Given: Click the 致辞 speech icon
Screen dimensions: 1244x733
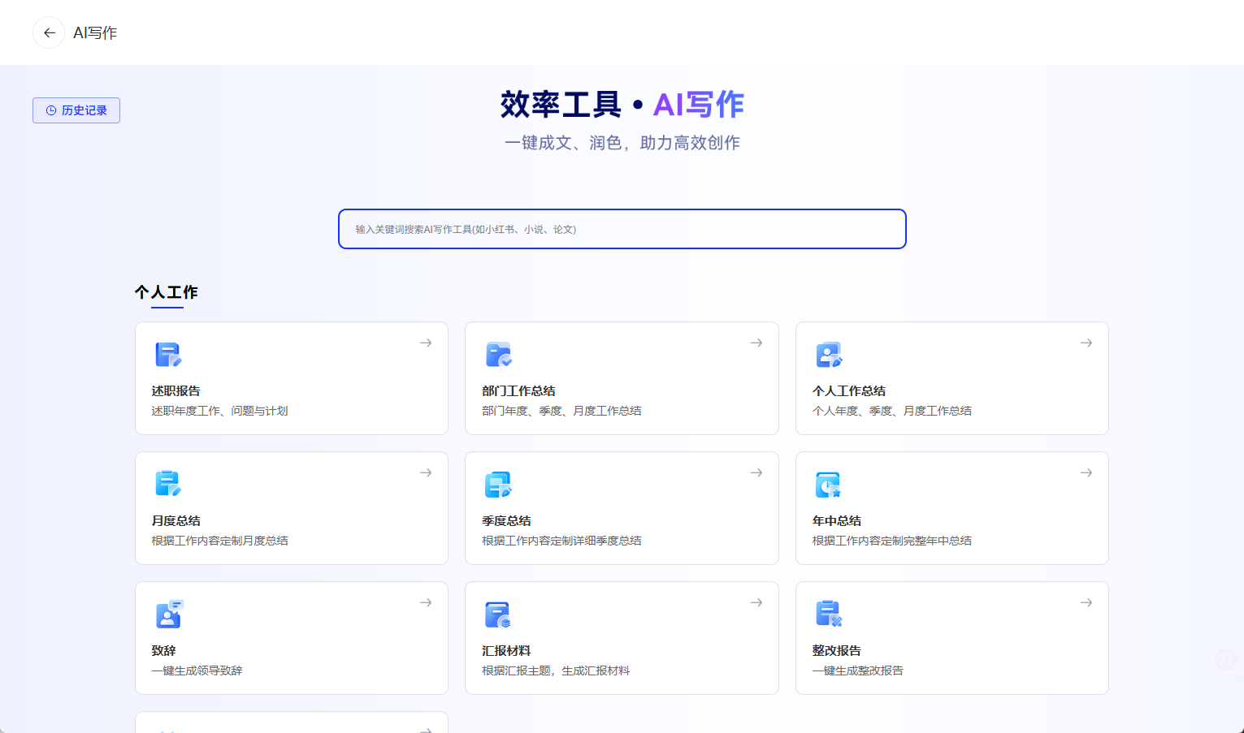Looking at the screenshot, I should pos(169,614).
